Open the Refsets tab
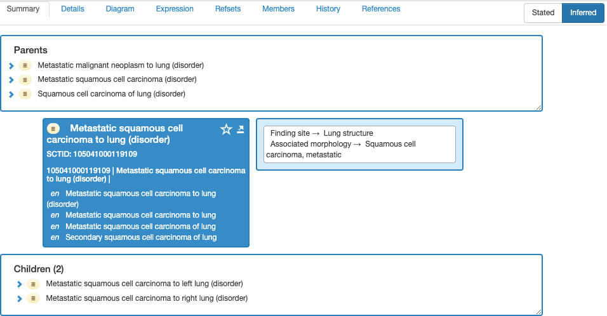 tap(228, 9)
